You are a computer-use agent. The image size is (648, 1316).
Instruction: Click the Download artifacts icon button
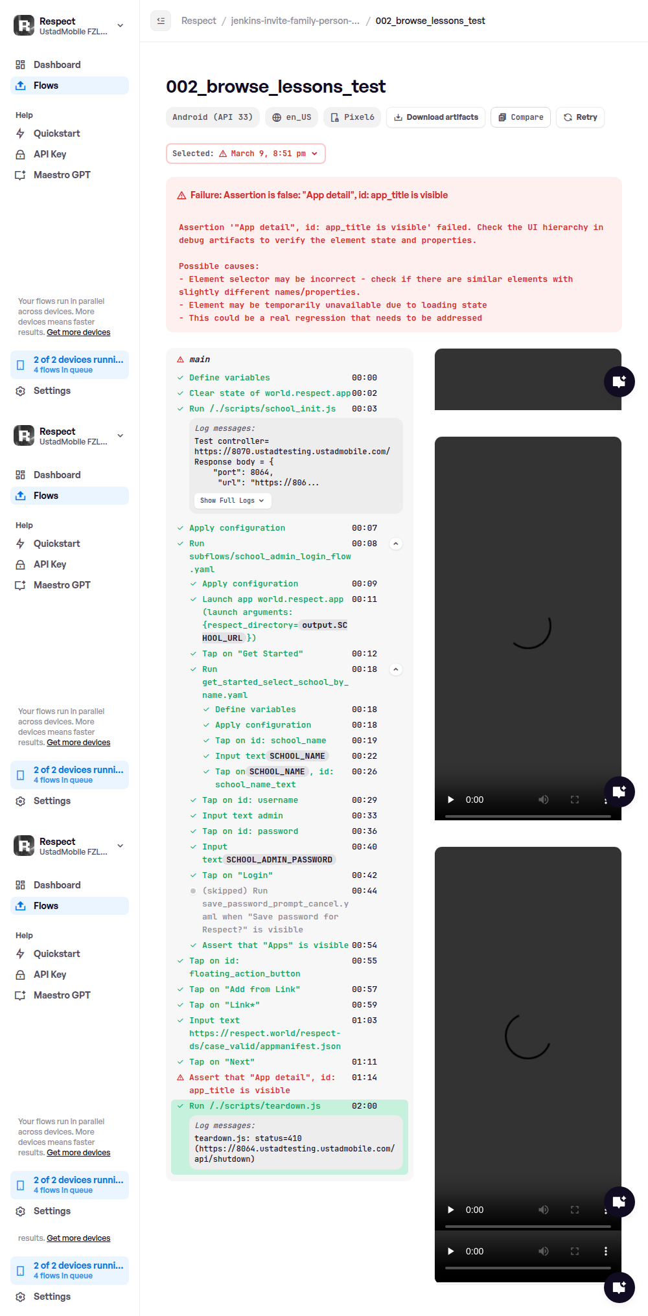pos(399,117)
